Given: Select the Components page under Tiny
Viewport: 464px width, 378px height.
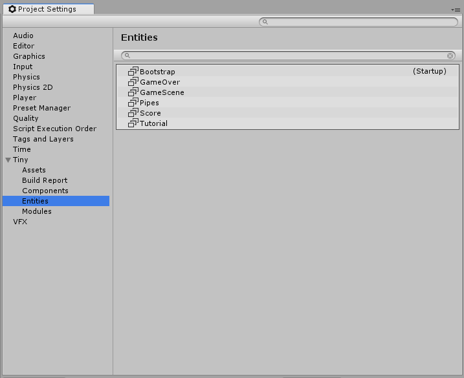Looking at the screenshot, I should coord(45,191).
